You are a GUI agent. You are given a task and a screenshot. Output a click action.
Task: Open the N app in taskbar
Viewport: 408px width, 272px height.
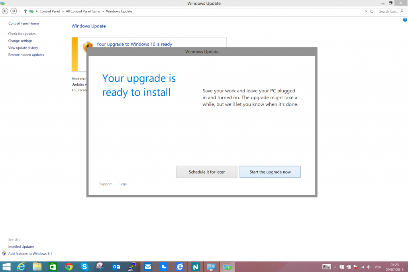click(x=196, y=267)
